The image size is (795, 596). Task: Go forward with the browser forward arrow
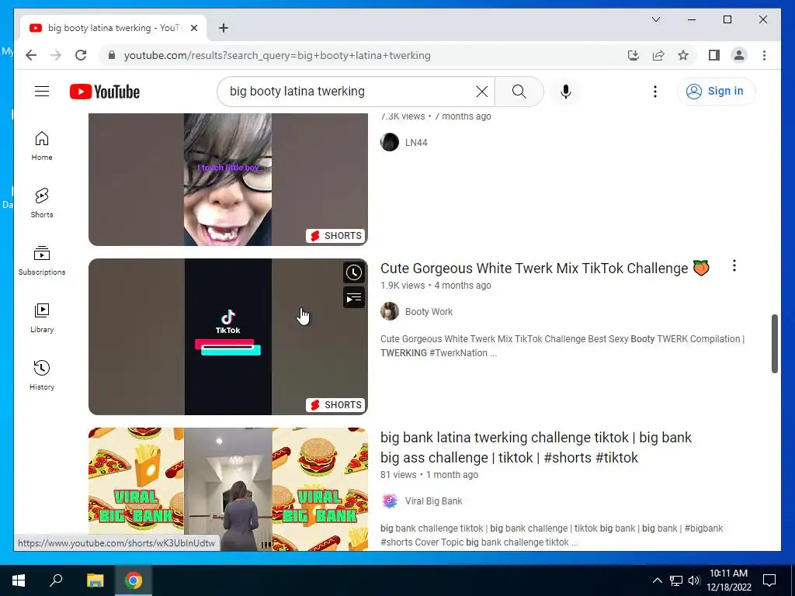click(56, 55)
